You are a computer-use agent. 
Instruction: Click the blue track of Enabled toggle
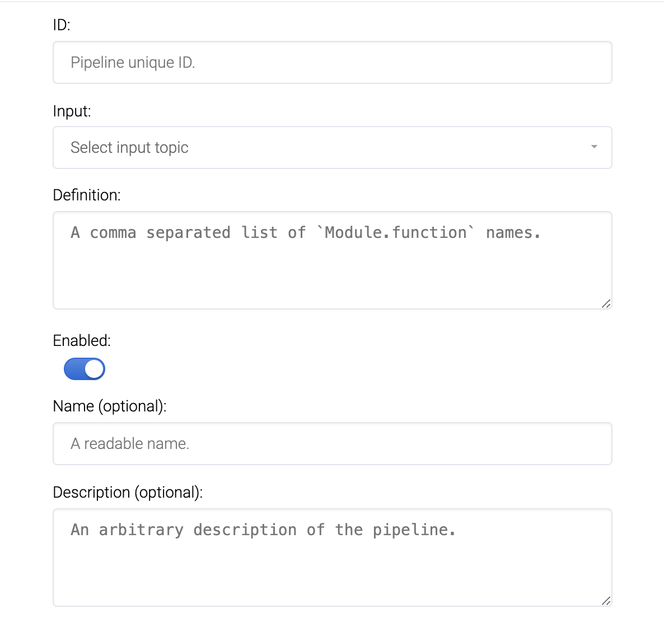(x=74, y=369)
